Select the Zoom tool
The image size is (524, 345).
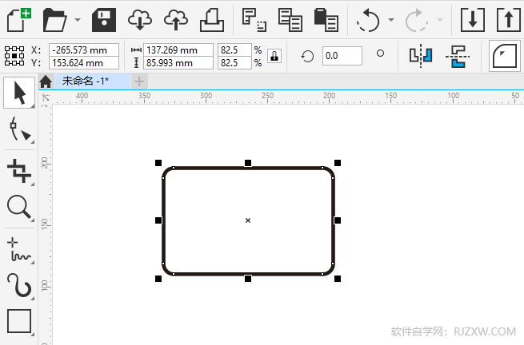(x=19, y=208)
